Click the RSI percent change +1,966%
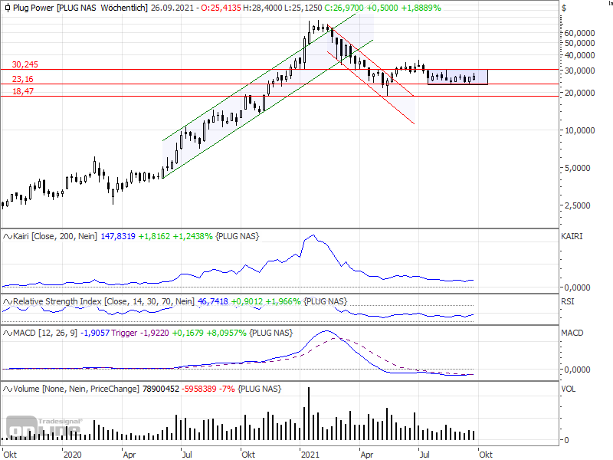The width and height of the screenshot is (613, 460). click(283, 301)
